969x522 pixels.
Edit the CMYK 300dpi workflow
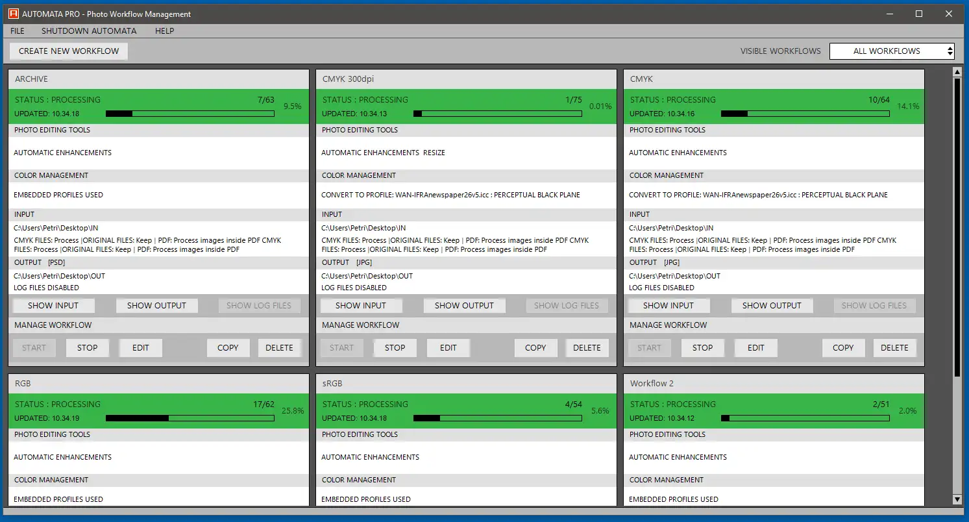pyautogui.click(x=448, y=348)
